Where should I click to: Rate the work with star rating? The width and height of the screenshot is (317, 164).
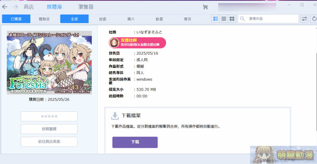49,116
